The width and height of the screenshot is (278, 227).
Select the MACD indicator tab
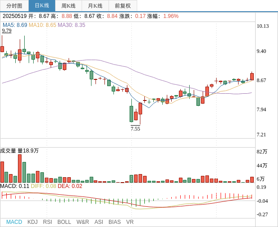point(14,222)
